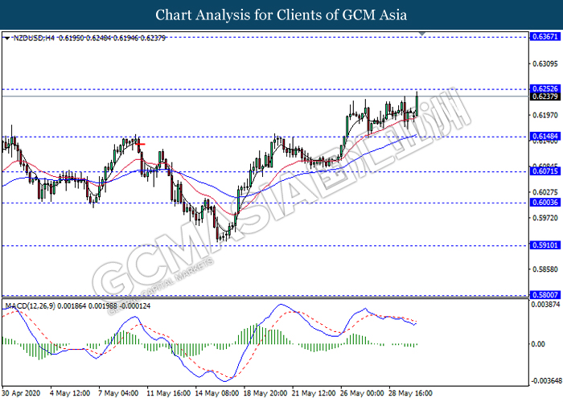Click the 11 May 16:00 time label
Screen dimensions: 563x402
coord(168,393)
